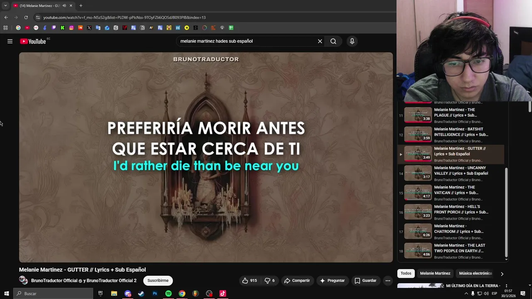
Task: Open the Notion bookmark
Action: tap(142, 28)
